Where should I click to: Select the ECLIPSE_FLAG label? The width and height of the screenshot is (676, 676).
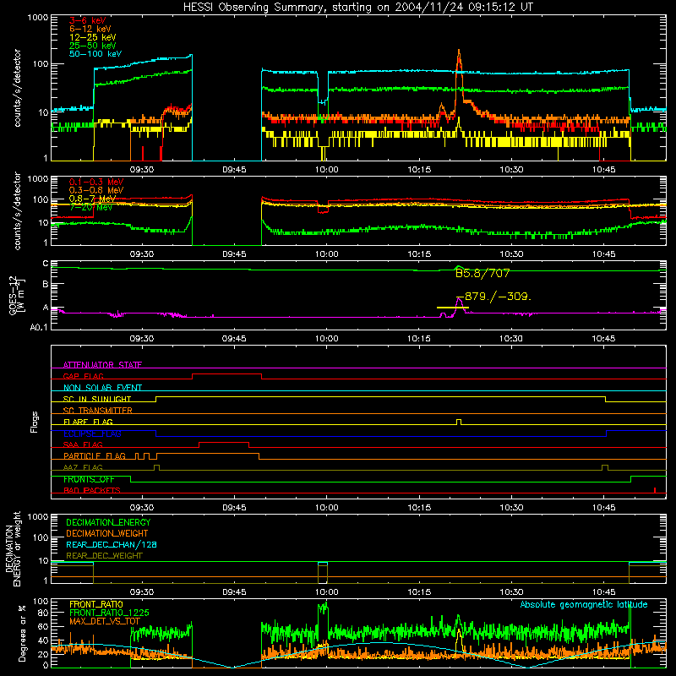click(92, 433)
